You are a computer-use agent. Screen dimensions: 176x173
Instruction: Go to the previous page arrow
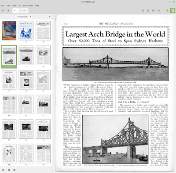[x=3, y=11]
